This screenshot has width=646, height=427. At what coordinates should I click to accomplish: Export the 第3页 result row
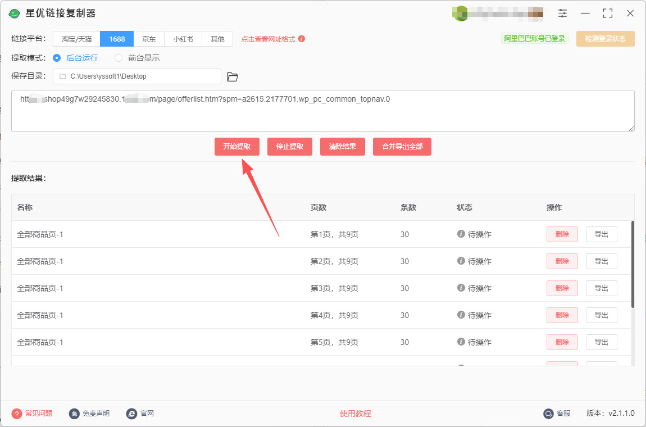pos(602,288)
